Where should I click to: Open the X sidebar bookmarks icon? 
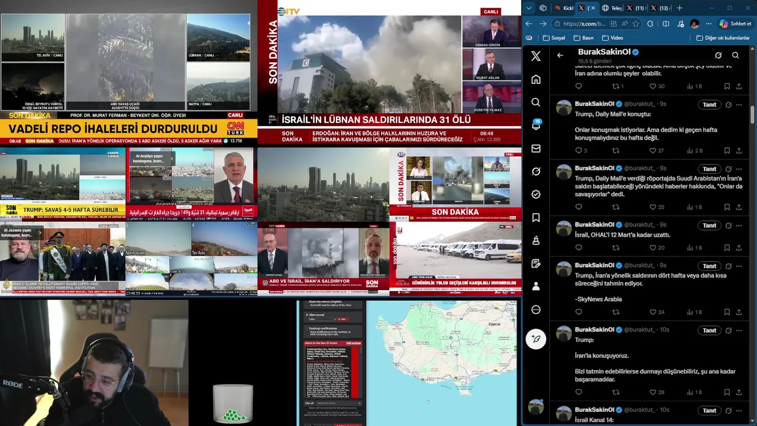click(536, 218)
